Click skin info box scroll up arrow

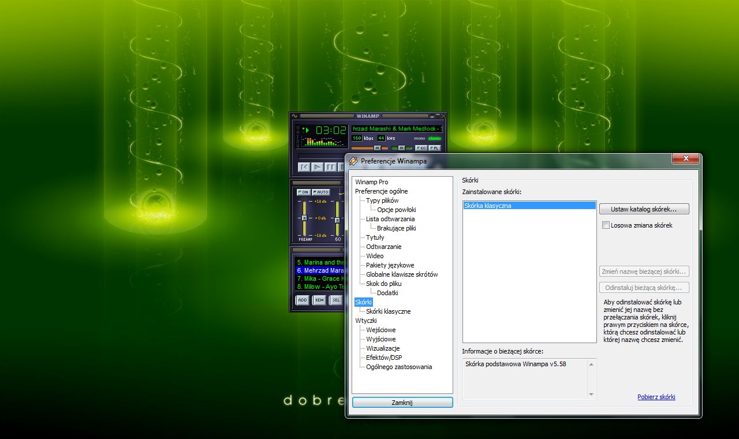(591, 364)
